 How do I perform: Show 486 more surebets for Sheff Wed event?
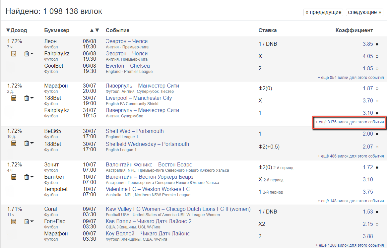[x=351, y=156]
